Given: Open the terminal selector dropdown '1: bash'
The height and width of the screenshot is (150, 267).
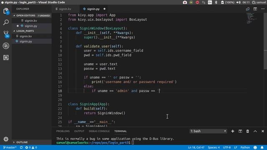Looking at the screenshot, I should click(208, 131).
